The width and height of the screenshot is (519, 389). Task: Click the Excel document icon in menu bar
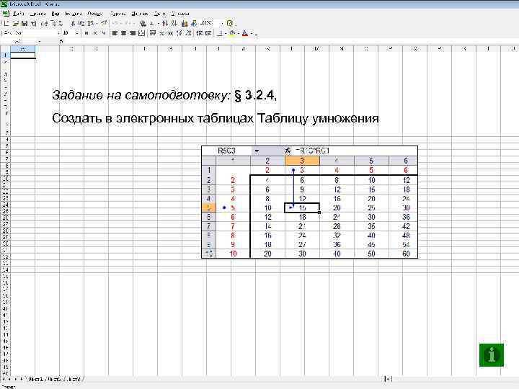pyautogui.click(x=5, y=14)
